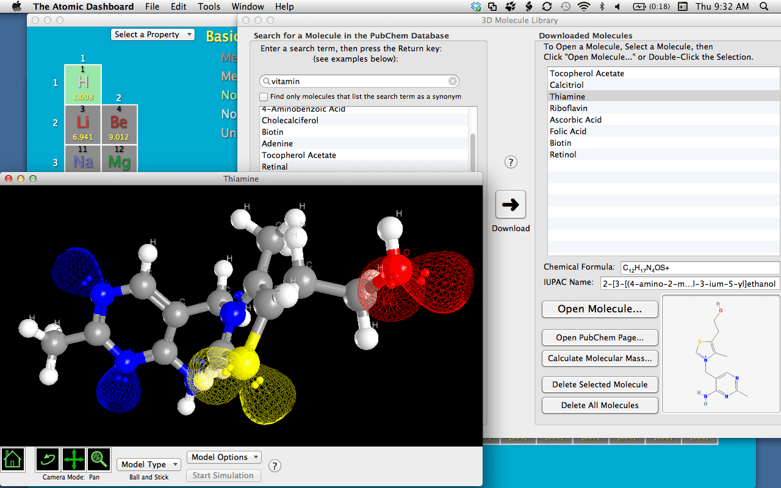Select Magnesium element tile
Screen dimensions: 781x488
coord(119,159)
